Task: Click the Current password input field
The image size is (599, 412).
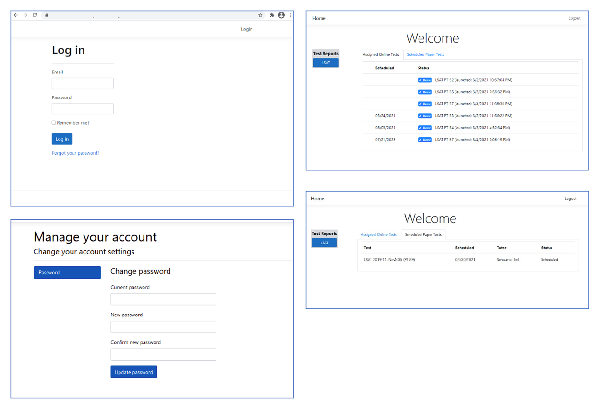Action: 163,299
